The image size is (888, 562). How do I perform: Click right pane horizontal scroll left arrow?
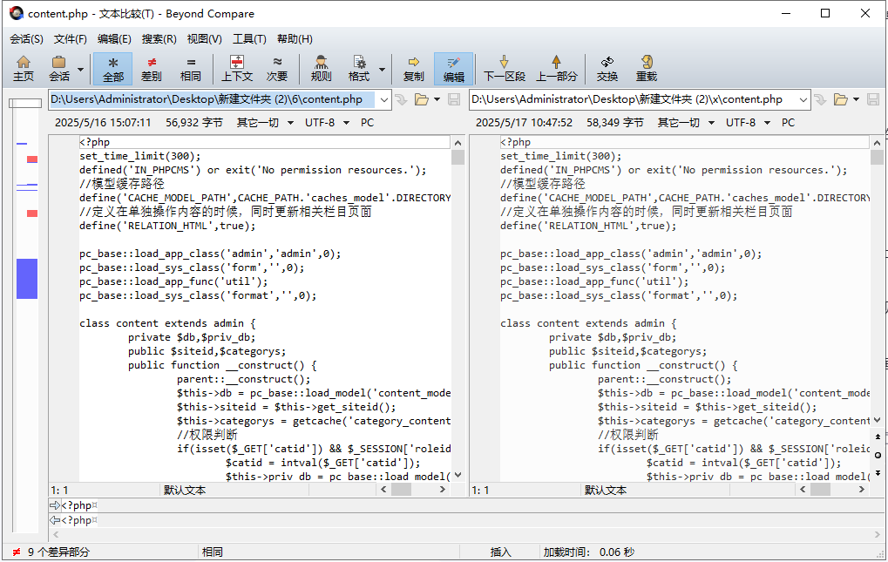(x=803, y=490)
